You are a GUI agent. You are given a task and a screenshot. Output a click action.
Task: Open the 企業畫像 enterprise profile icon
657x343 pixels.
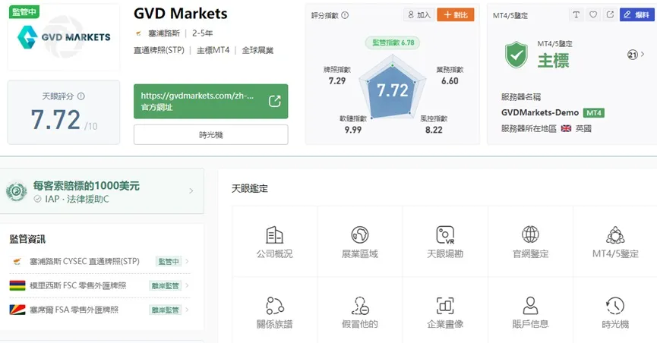[x=445, y=306]
